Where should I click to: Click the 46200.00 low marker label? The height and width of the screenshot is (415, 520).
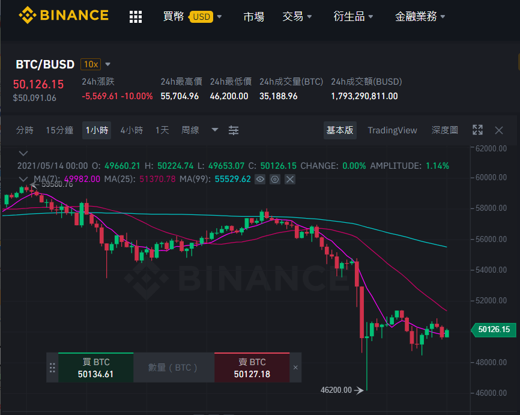pos(336,390)
